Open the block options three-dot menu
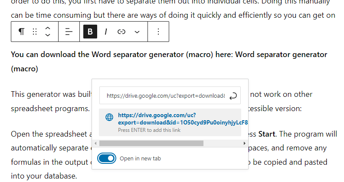 point(158,32)
